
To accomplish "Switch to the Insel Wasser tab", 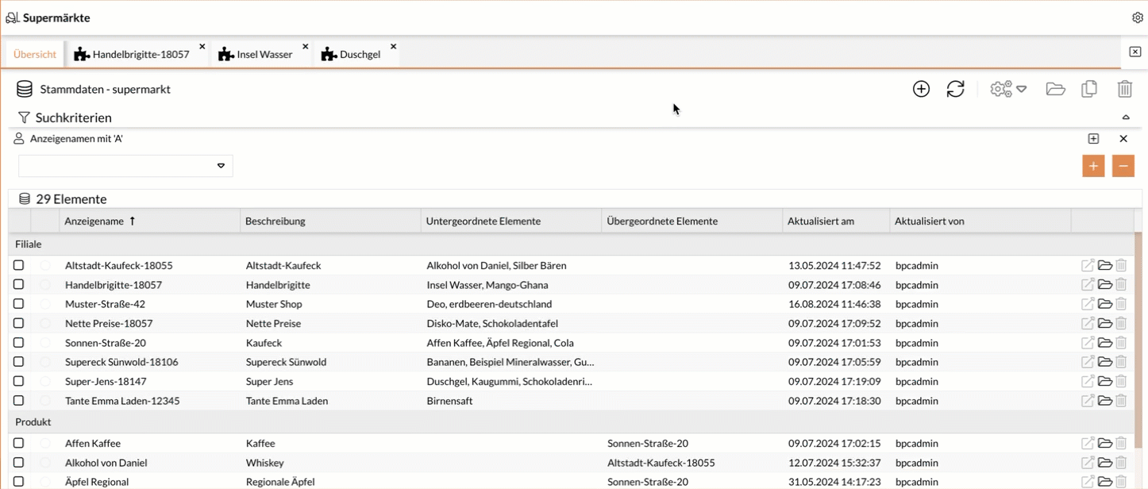I will click(x=264, y=55).
